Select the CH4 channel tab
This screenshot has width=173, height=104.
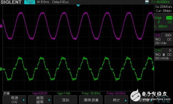[158, 50]
